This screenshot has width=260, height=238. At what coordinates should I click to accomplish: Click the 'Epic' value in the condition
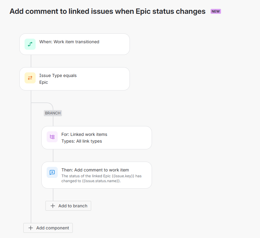[44, 82]
